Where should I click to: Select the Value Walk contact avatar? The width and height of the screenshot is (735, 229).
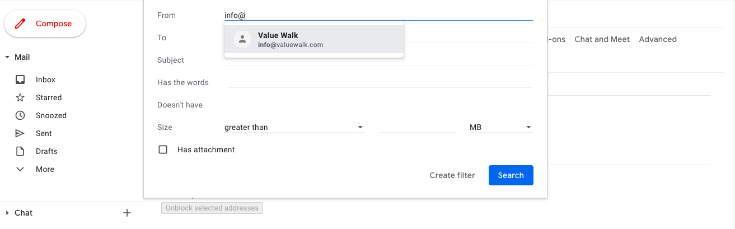pos(242,39)
